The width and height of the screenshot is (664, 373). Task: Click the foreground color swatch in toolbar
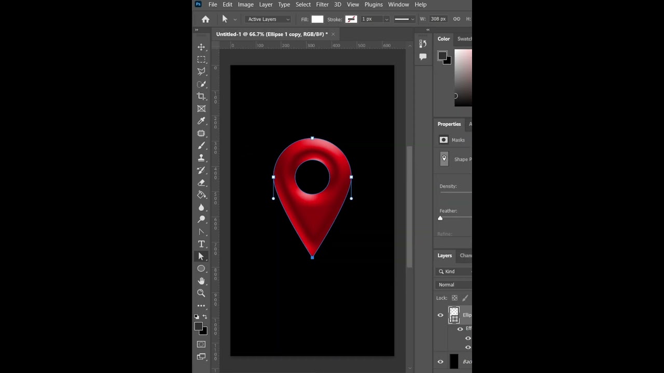(198, 326)
